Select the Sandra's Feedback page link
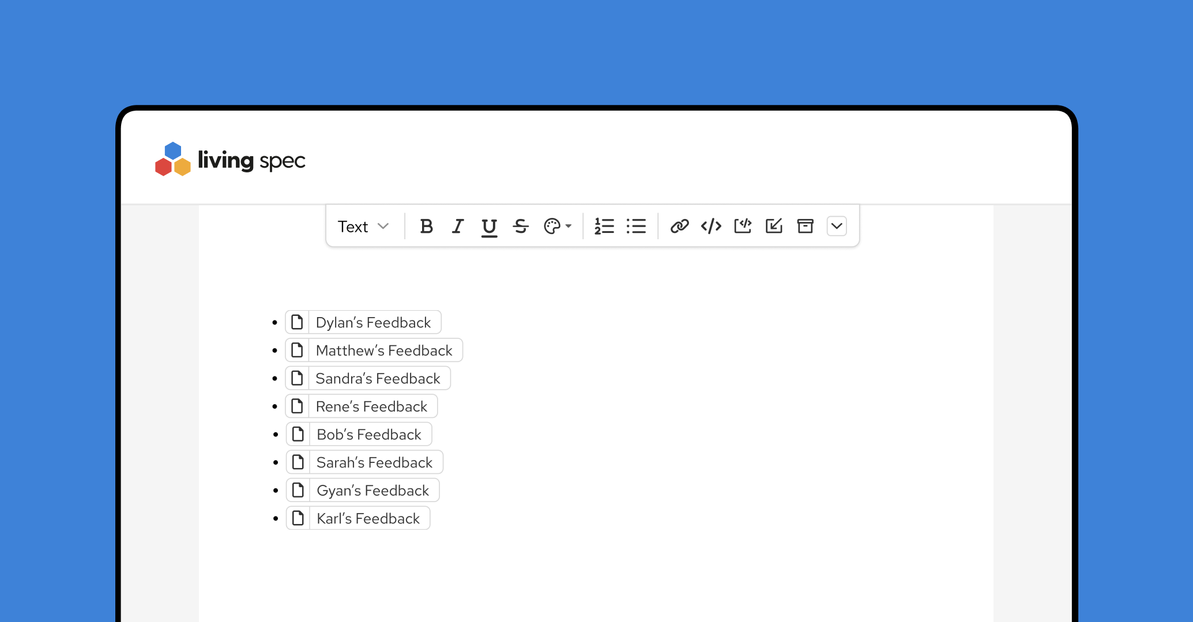1193x622 pixels. click(x=377, y=379)
